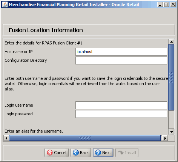Select the Login username field

pyautogui.click(x=121, y=105)
